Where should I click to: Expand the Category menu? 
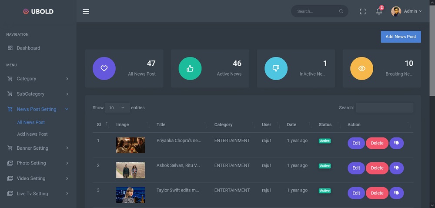[67, 79]
